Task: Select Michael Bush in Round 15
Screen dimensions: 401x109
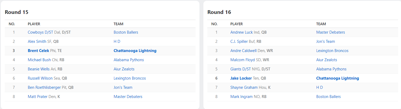Action: click(x=39, y=60)
